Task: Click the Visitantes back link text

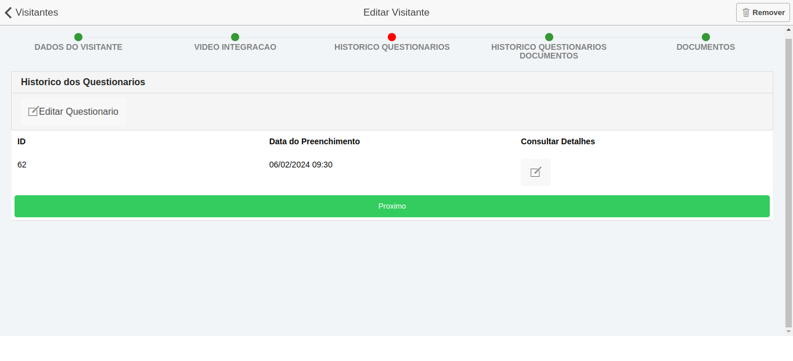Action: [37, 12]
